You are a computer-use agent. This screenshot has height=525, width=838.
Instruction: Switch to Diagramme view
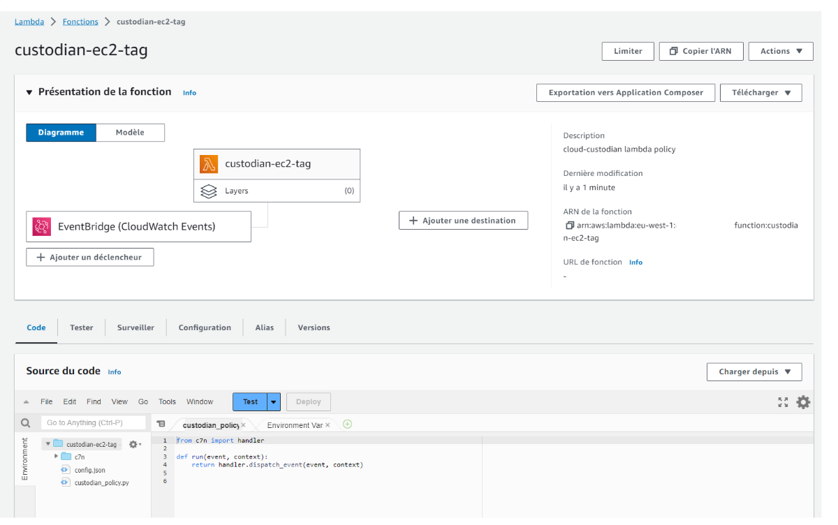[x=61, y=133]
